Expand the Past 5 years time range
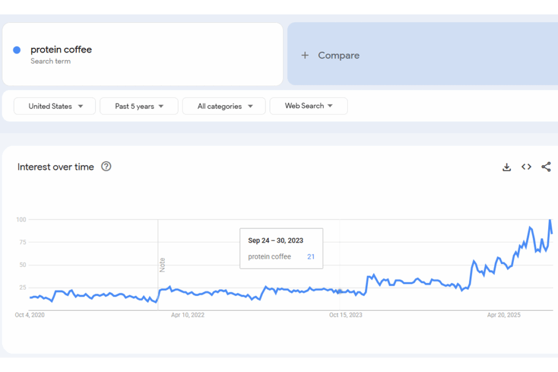The image size is (558, 372). tap(139, 106)
